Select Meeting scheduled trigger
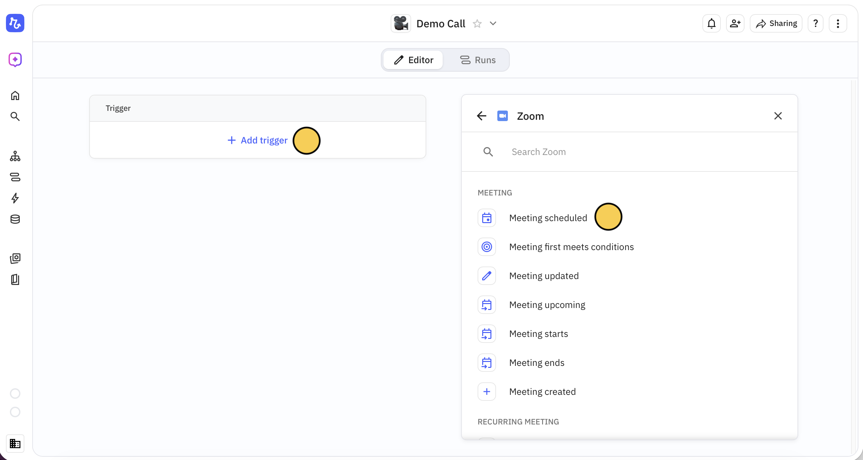This screenshot has width=863, height=460. click(548, 218)
